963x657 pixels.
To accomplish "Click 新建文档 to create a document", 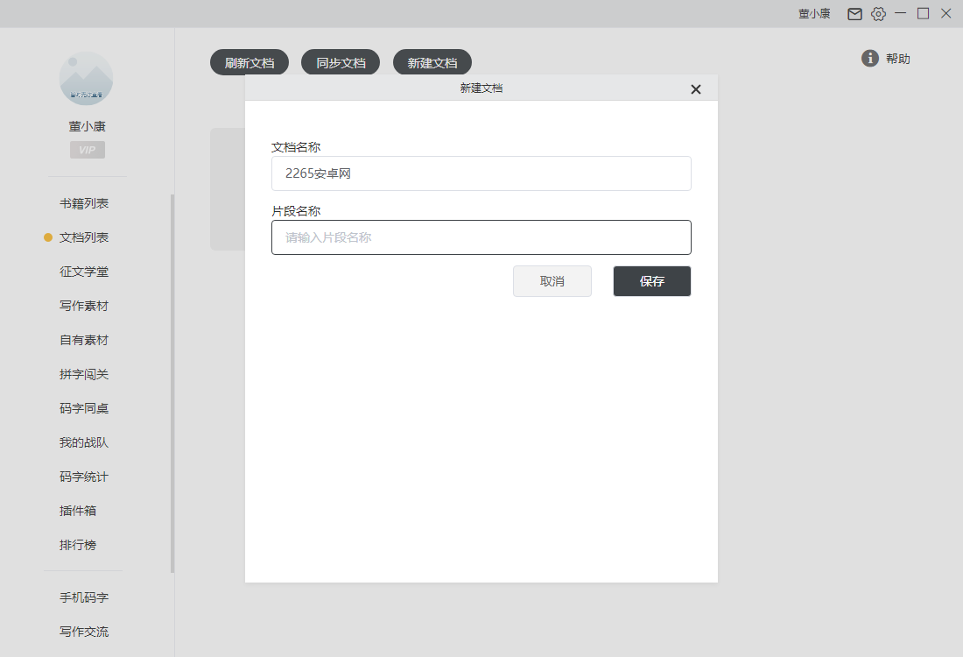I will (432, 61).
